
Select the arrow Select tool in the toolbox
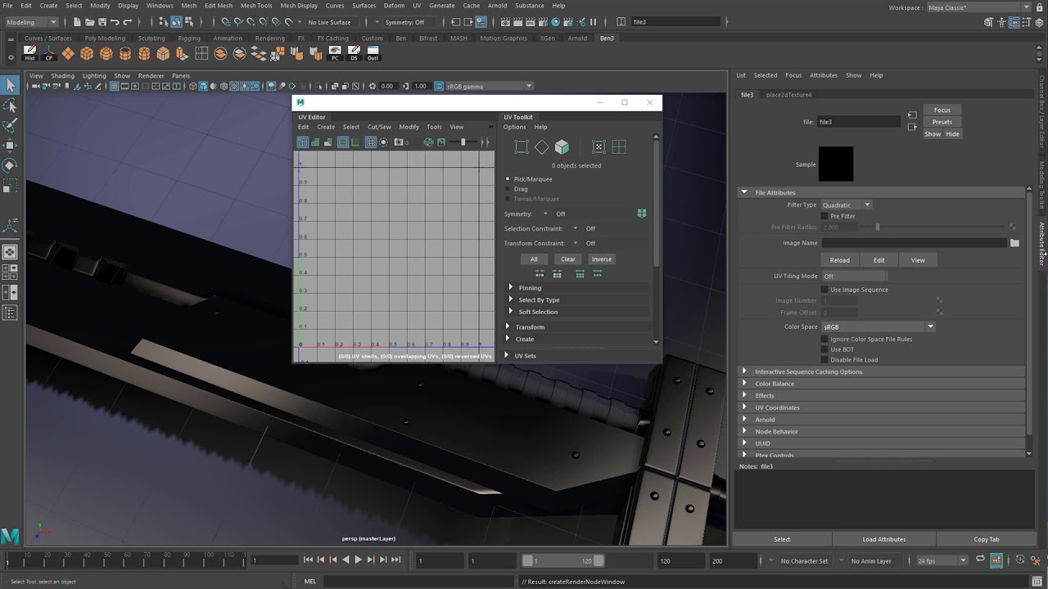11,85
